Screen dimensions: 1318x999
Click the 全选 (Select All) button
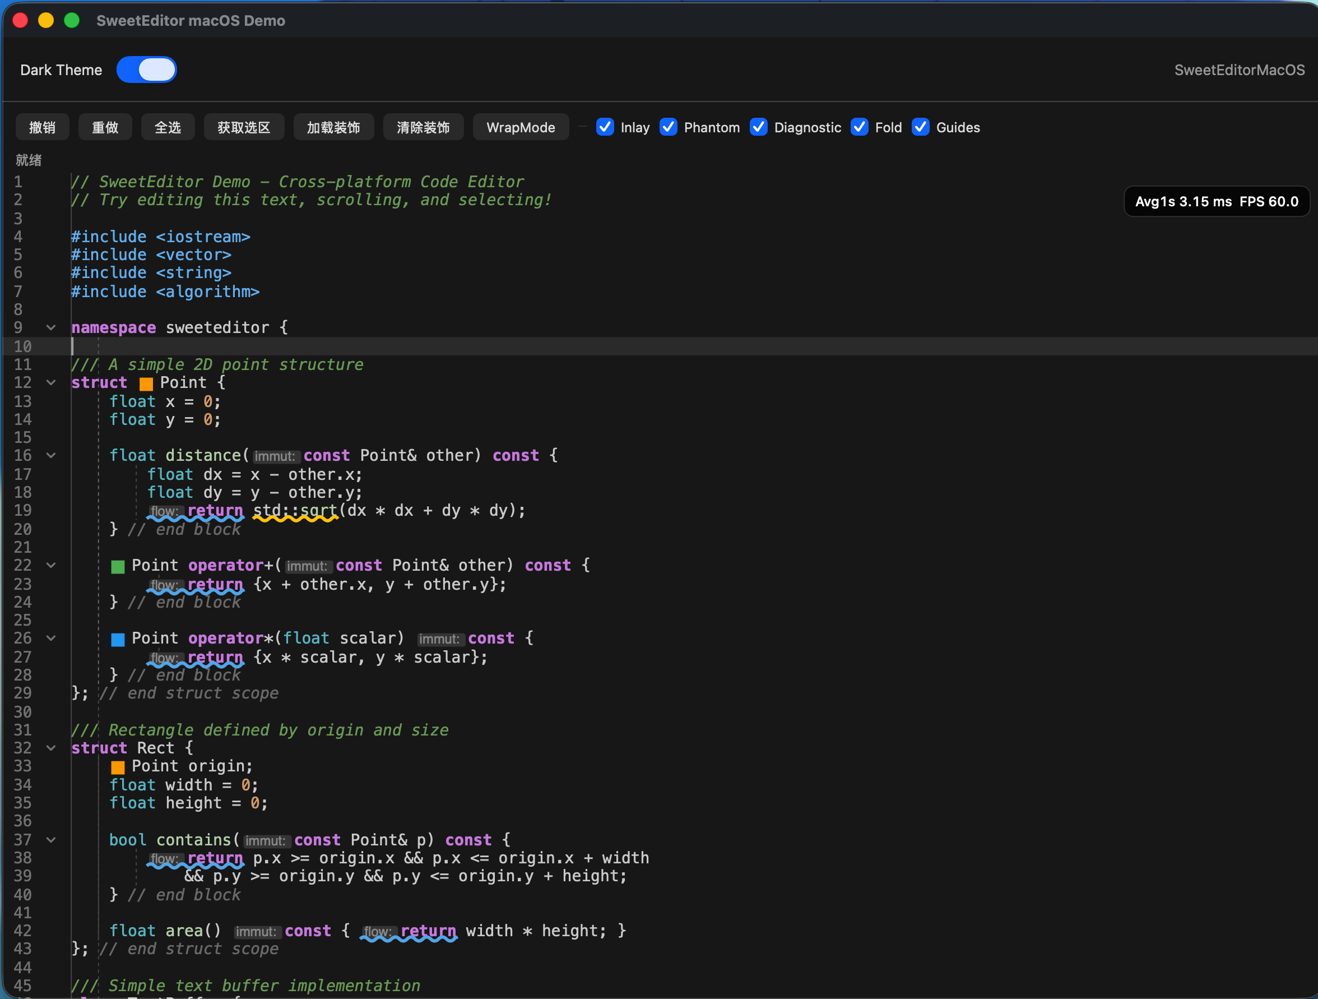168,128
